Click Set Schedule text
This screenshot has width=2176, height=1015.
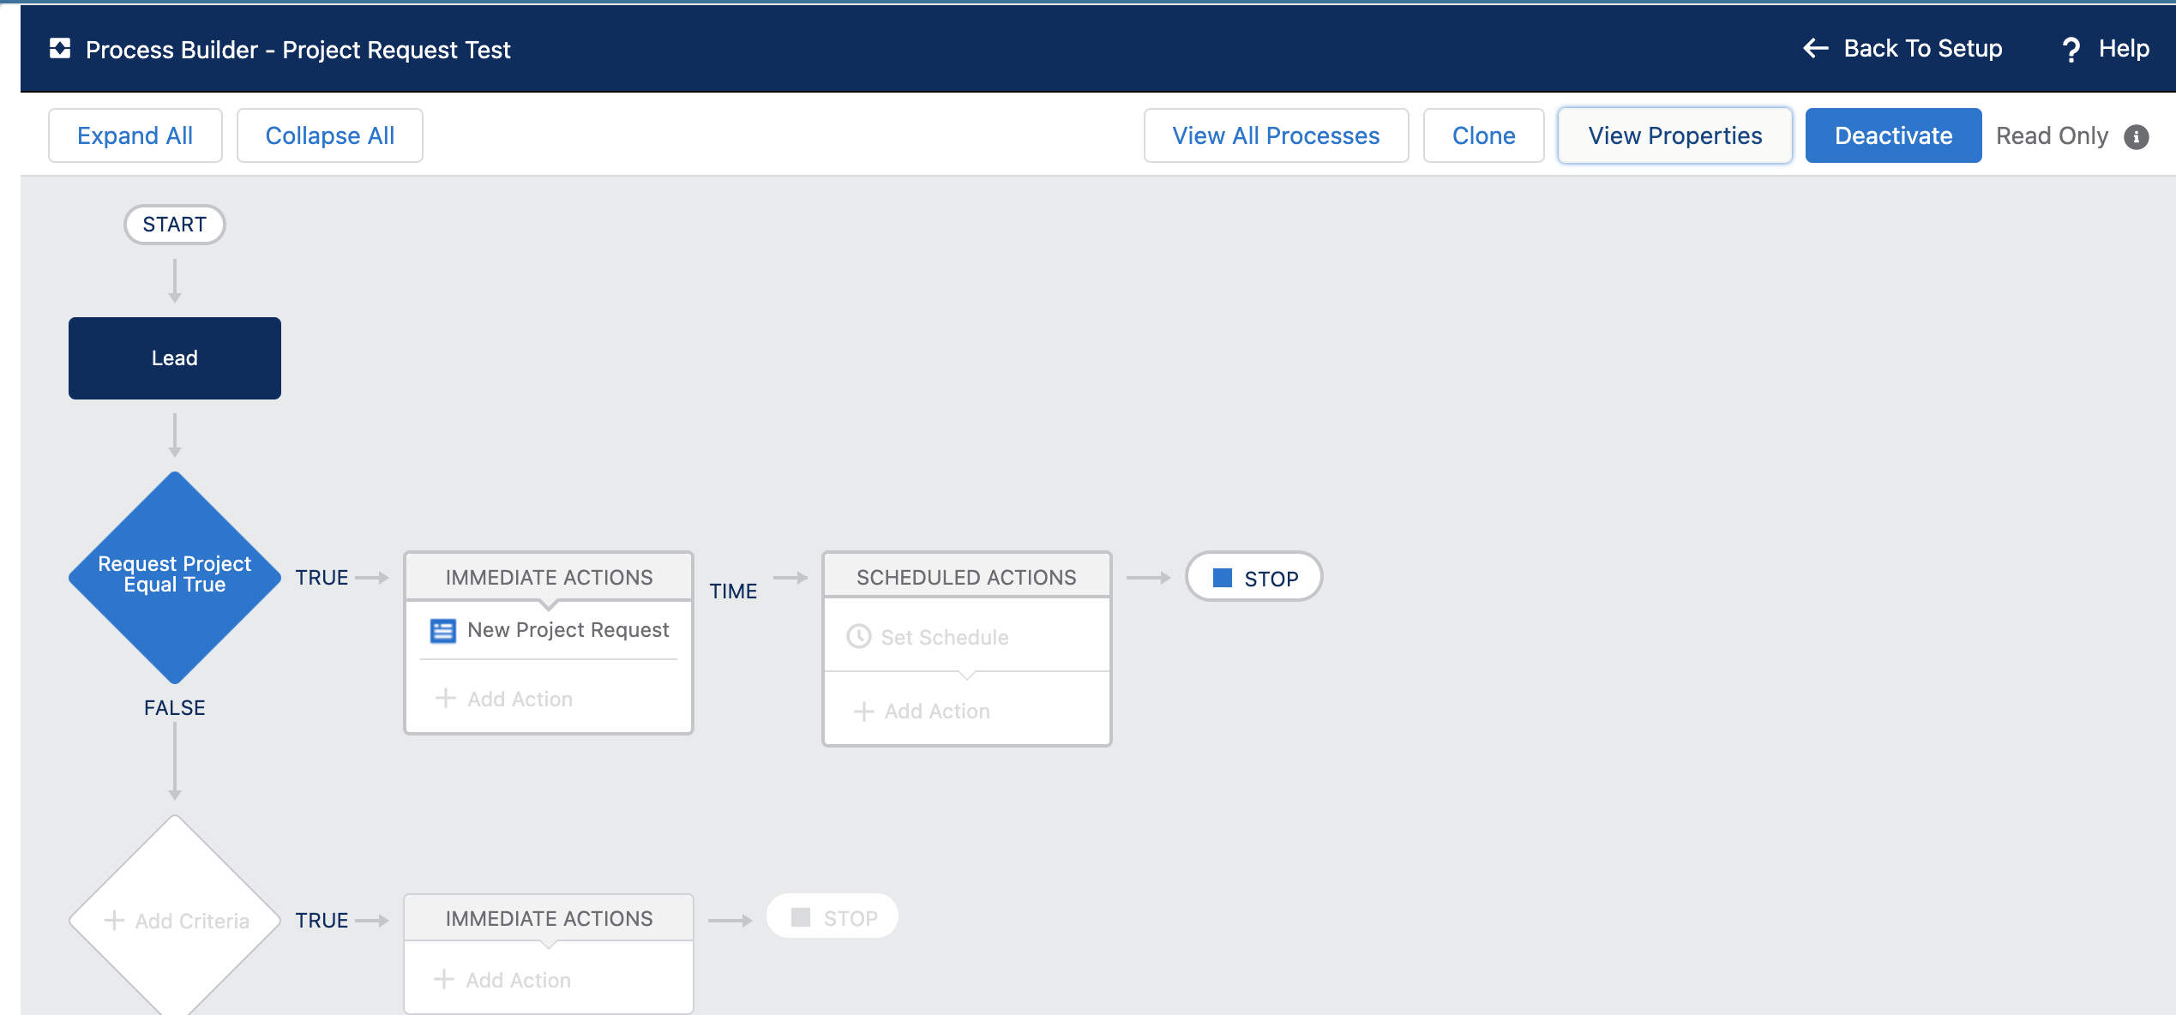coord(945,638)
